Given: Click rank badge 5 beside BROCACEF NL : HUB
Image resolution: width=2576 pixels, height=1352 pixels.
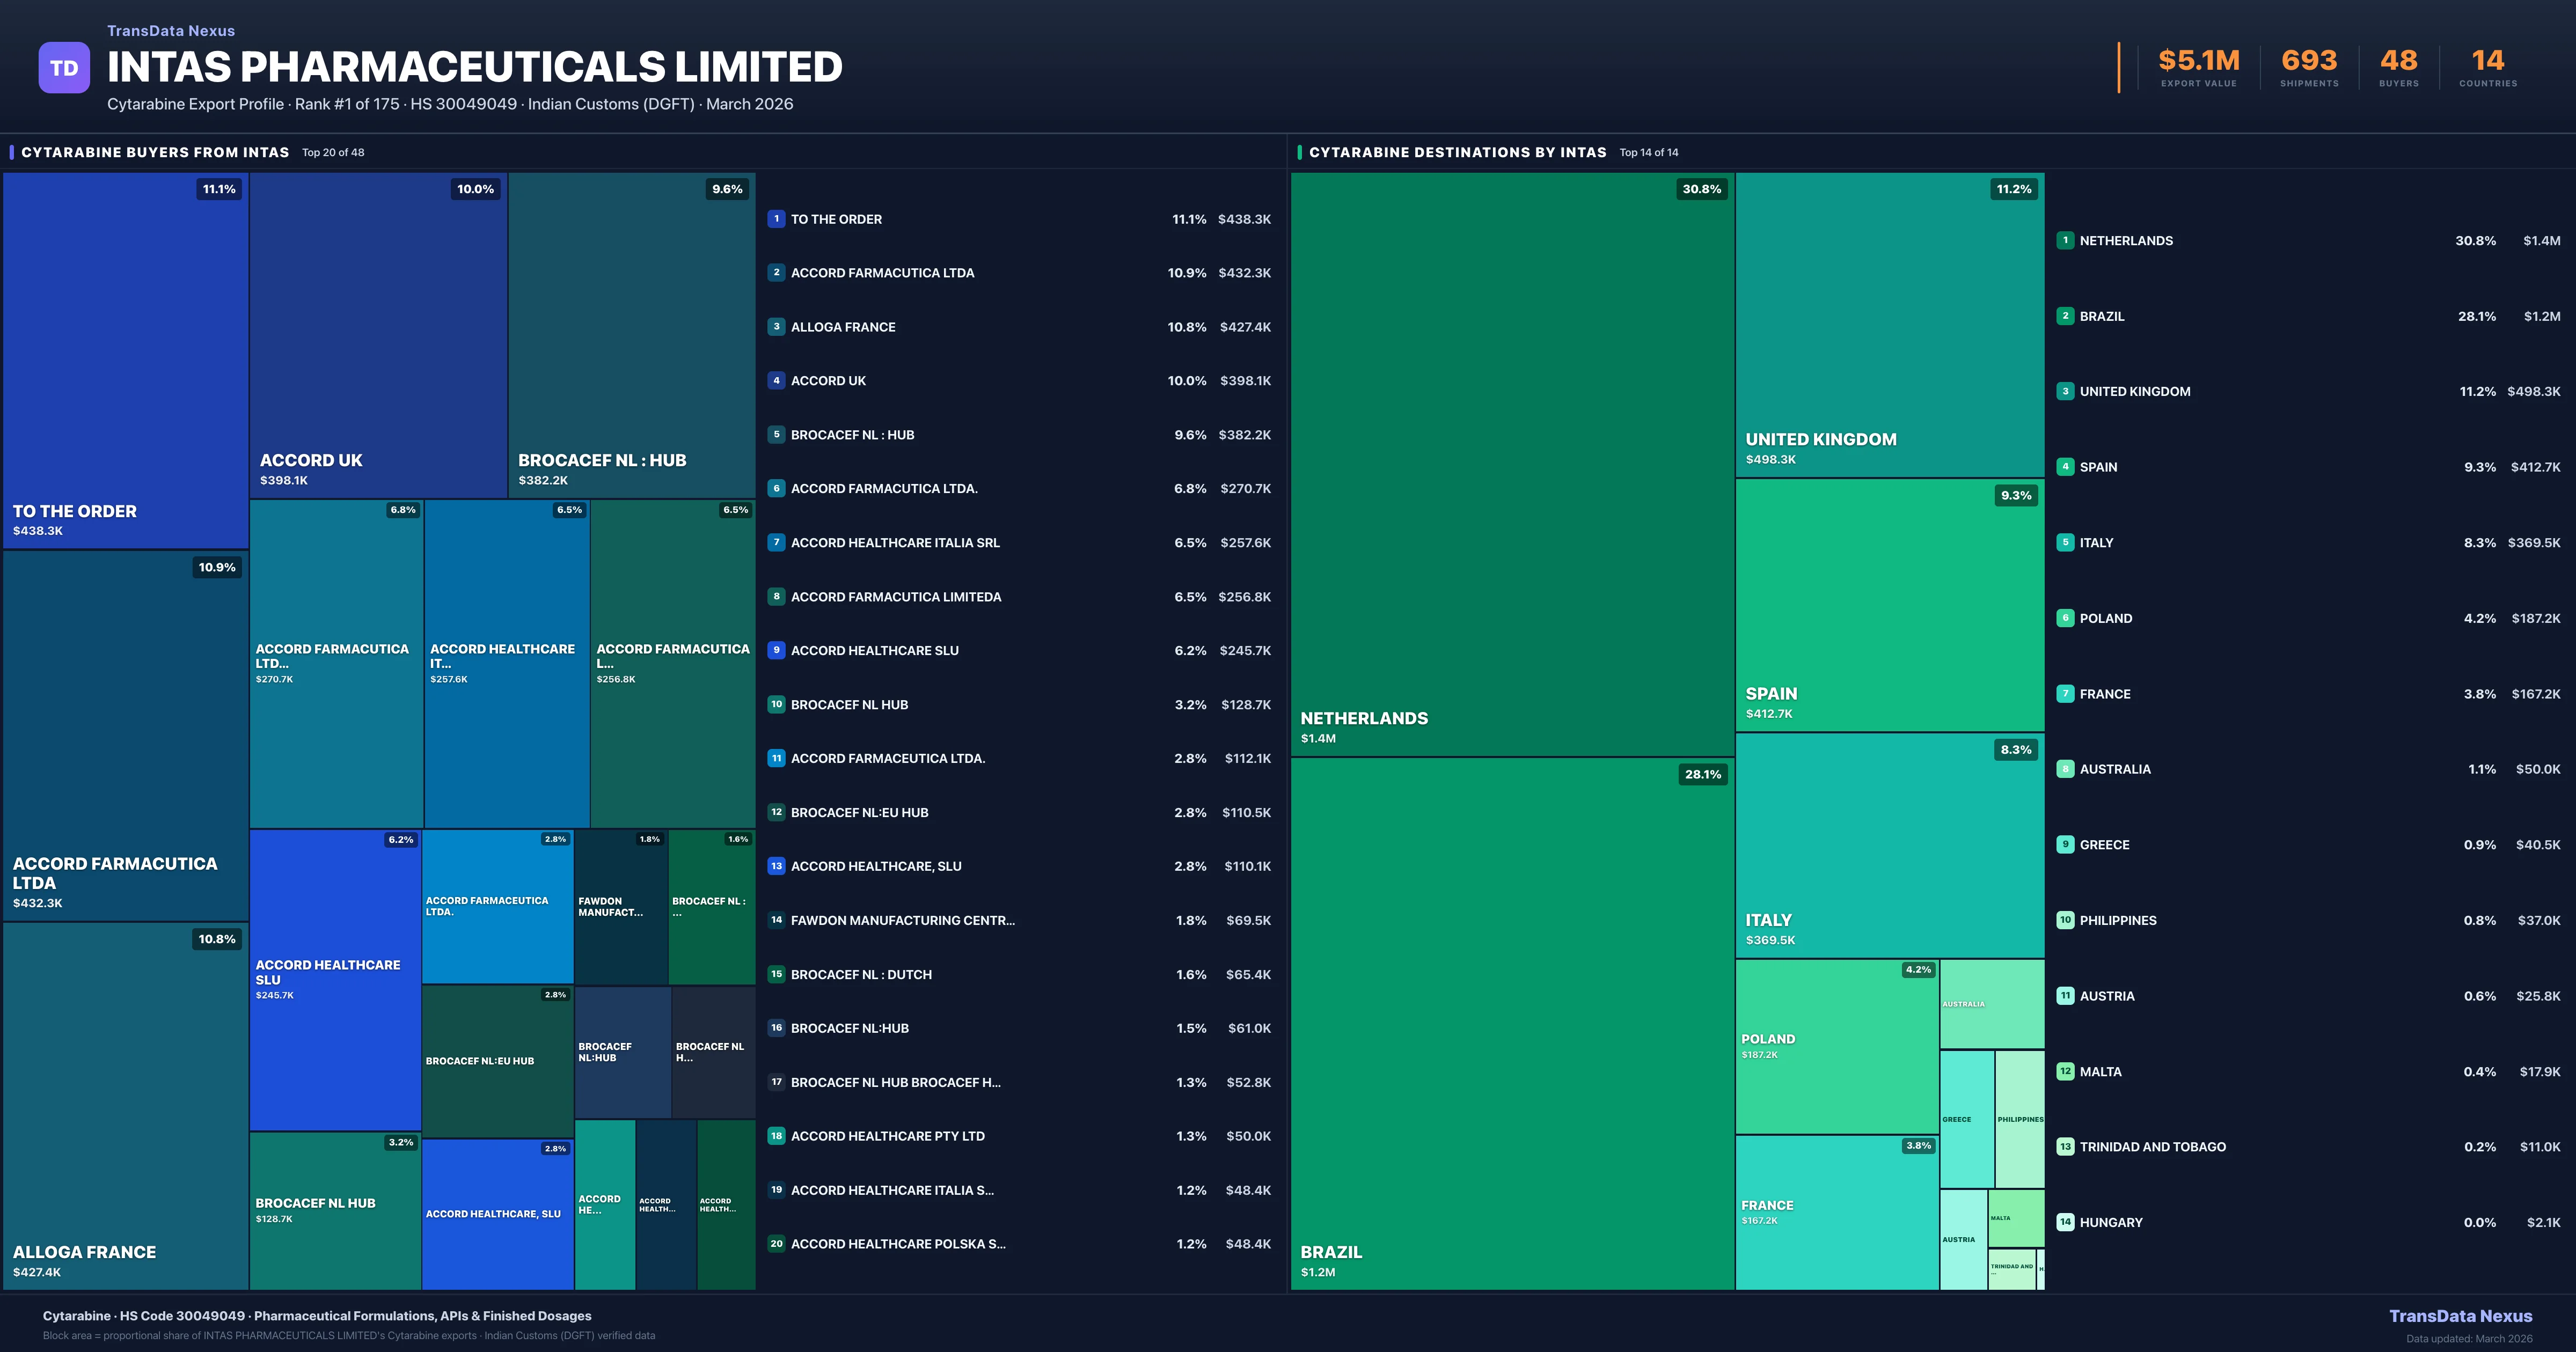Looking at the screenshot, I should (x=776, y=435).
